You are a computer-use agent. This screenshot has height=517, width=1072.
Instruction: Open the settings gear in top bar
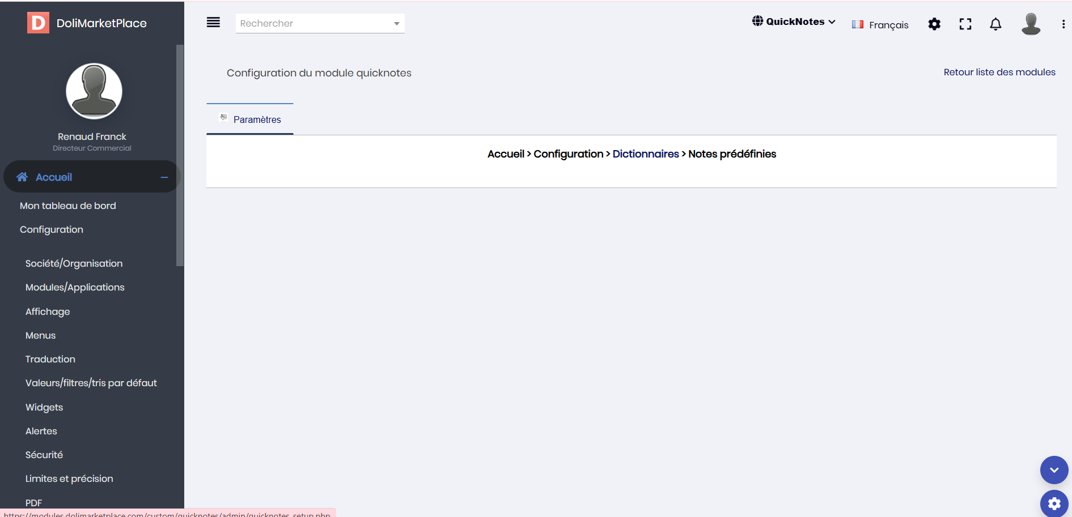click(x=934, y=24)
